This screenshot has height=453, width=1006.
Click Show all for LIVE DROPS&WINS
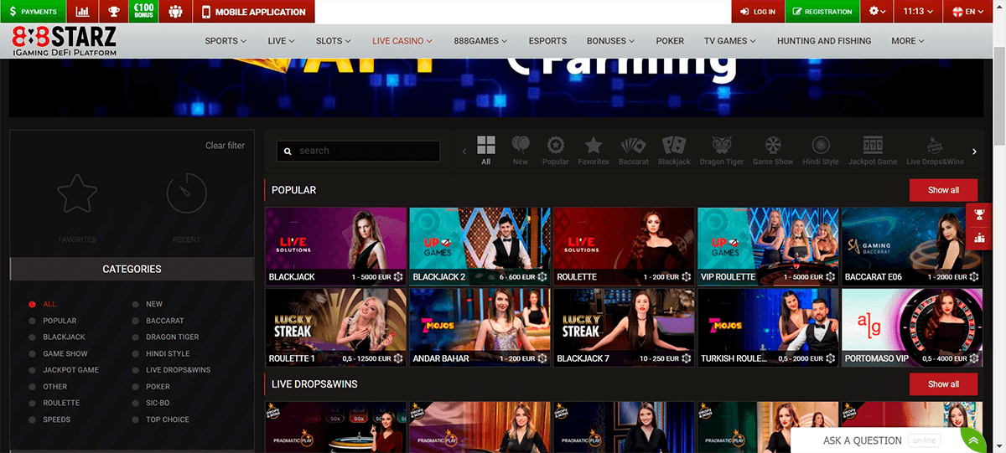943,384
